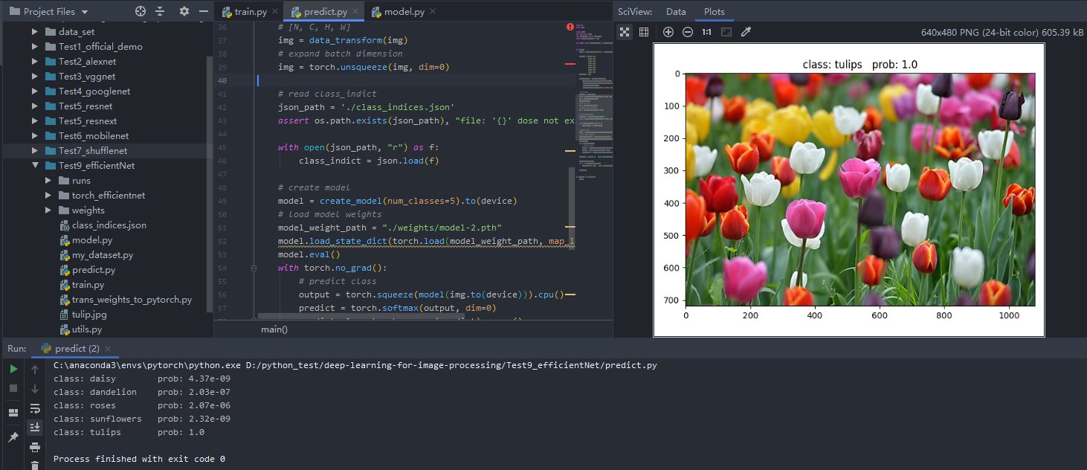The width and height of the screenshot is (1087, 470).
Task: Collapse the Test9_efficientNet folder
Action: click(35, 166)
